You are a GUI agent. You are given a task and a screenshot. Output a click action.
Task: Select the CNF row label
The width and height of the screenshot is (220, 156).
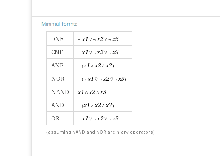pos(57,52)
